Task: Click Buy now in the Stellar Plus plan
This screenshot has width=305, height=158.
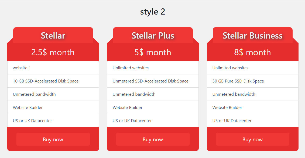Action: (153, 139)
